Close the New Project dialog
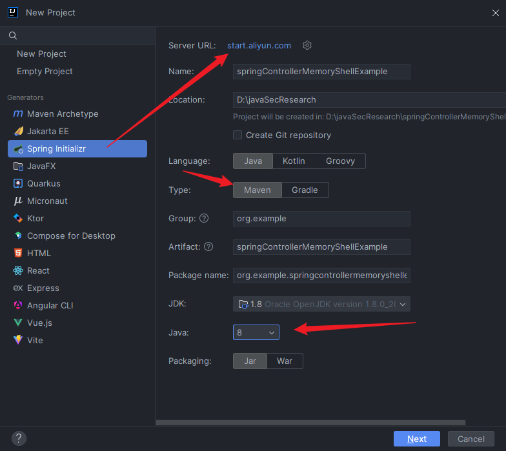The height and width of the screenshot is (451, 506). coord(496,13)
